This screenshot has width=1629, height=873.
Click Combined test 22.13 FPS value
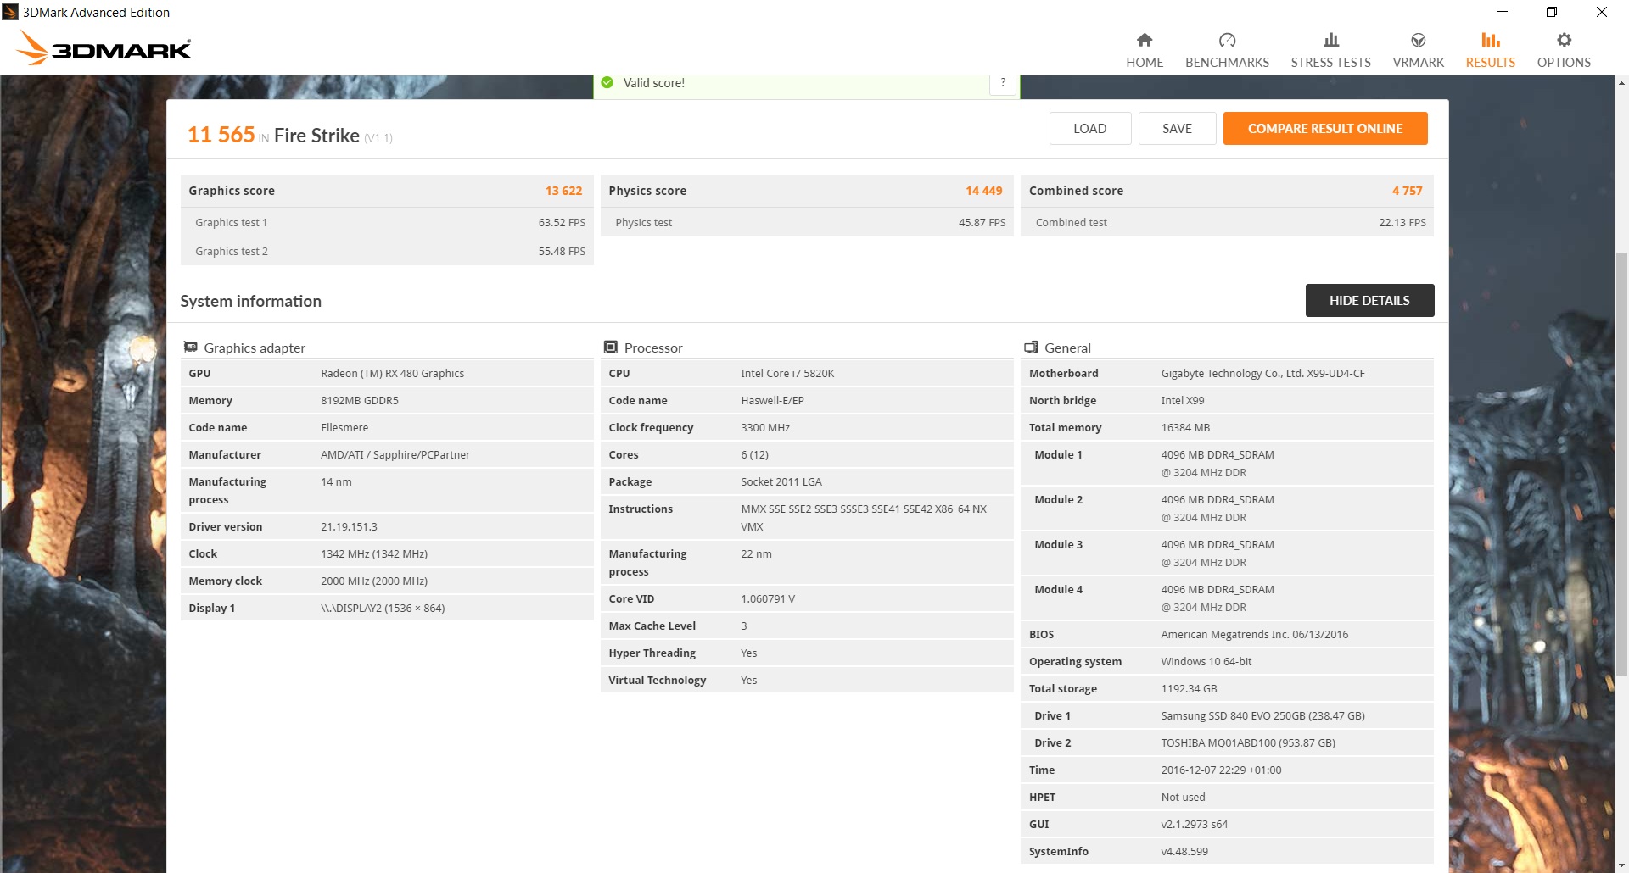[x=1402, y=223]
